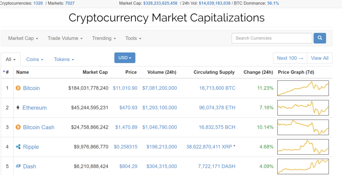Open the USD currency selector

tap(125, 58)
